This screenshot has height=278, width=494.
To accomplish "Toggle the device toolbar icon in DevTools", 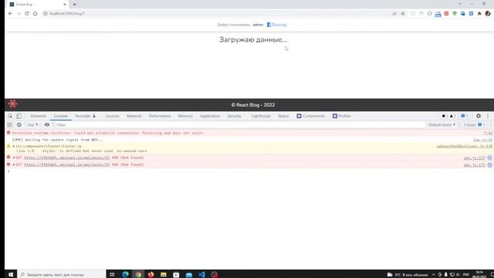I will click(19, 116).
